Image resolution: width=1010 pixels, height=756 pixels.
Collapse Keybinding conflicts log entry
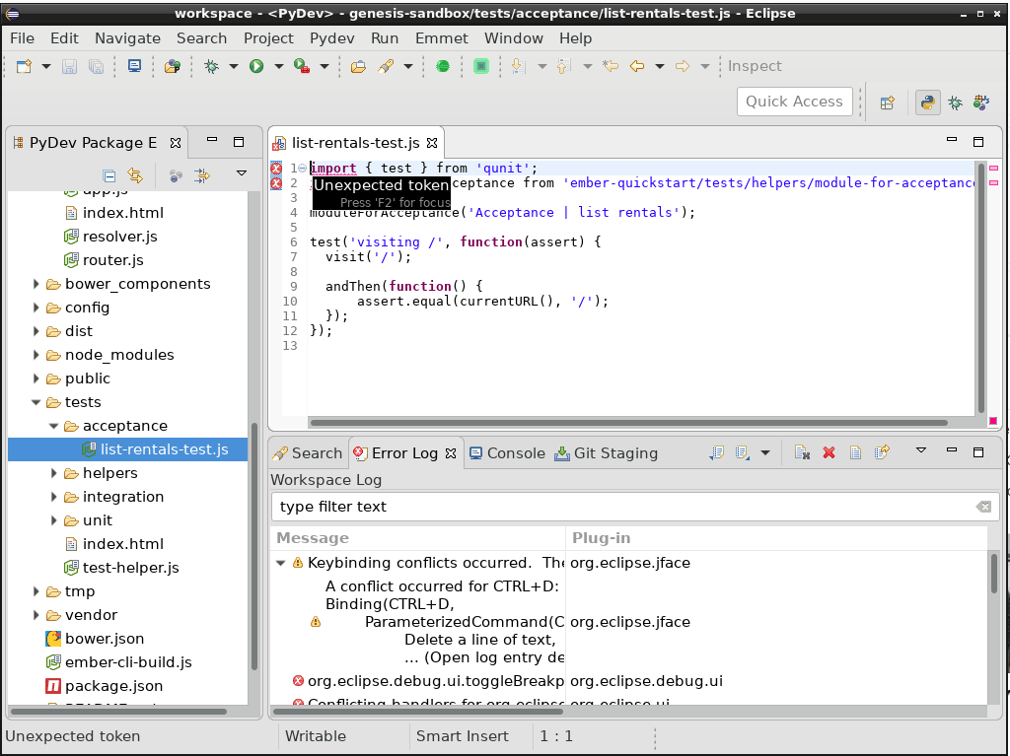tap(281, 563)
